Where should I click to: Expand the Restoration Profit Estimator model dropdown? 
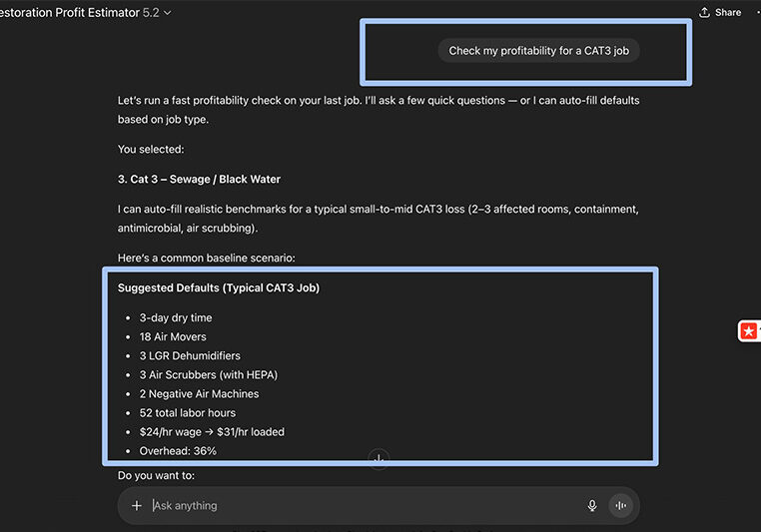click(167, 13)
